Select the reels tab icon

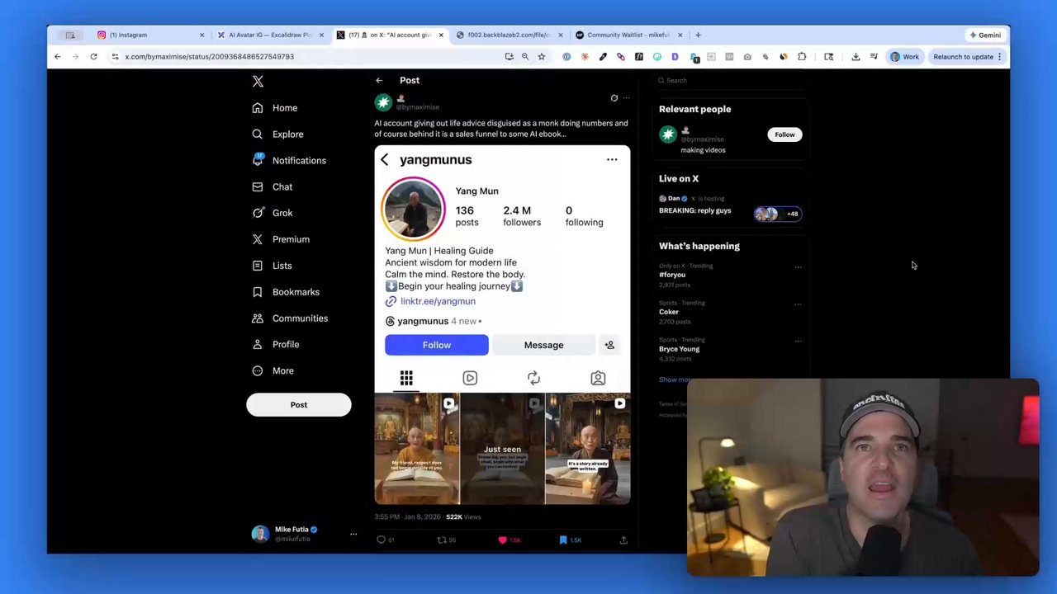pyautogui.click(x=470, y=378)
